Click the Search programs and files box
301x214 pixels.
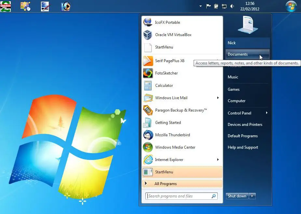pyautogui.click(x=181, y=196)
